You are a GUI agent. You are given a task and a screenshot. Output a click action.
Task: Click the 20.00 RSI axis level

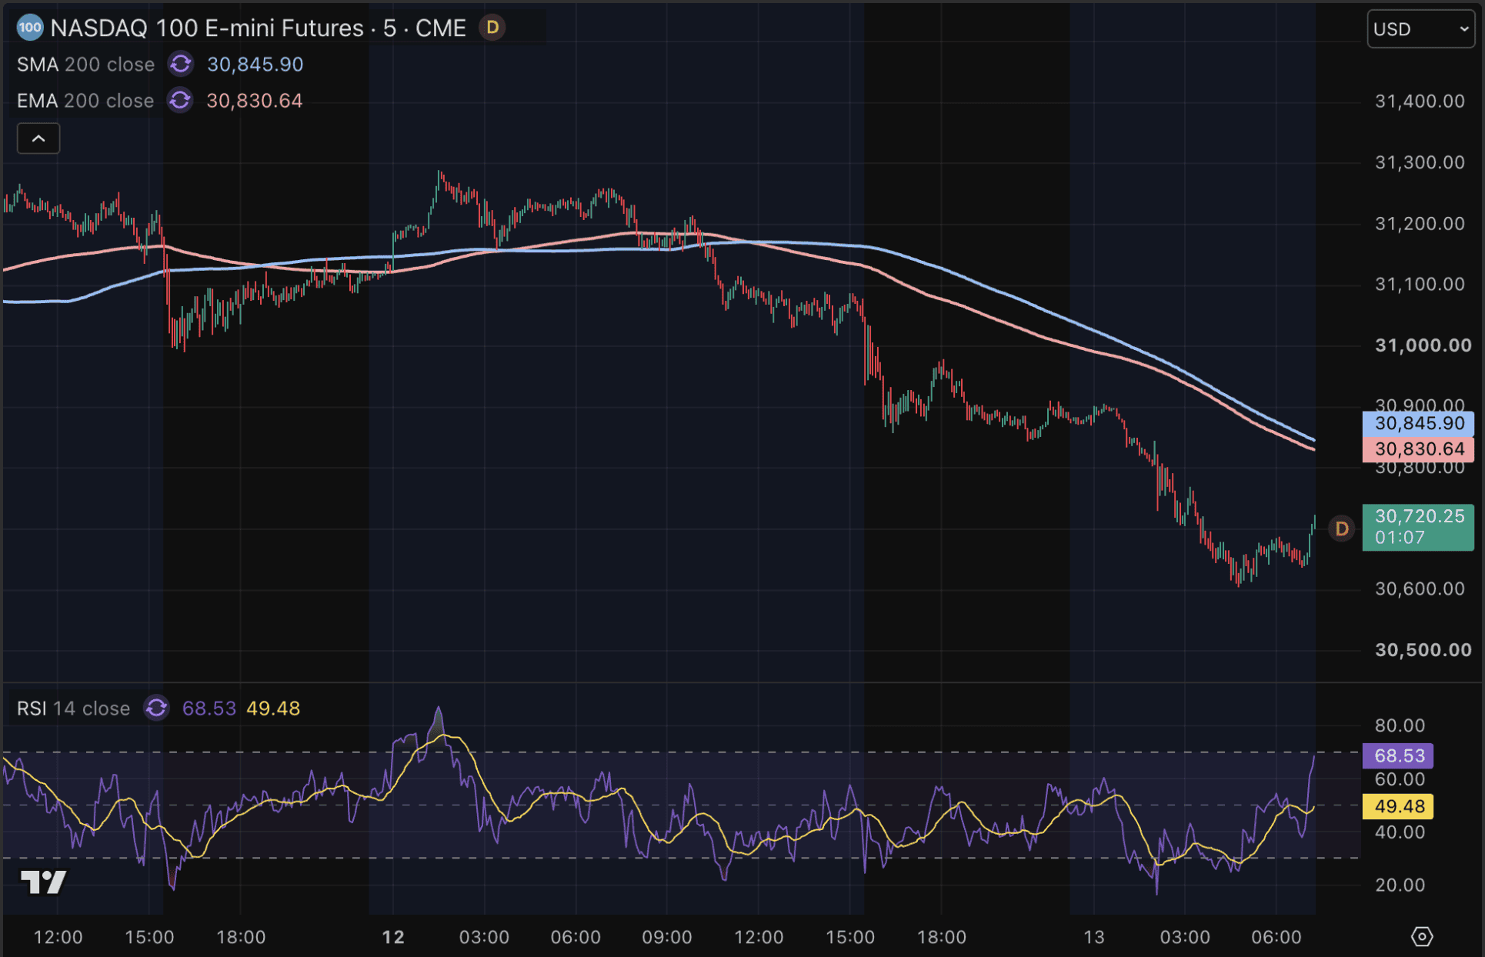pos(1400,885)
